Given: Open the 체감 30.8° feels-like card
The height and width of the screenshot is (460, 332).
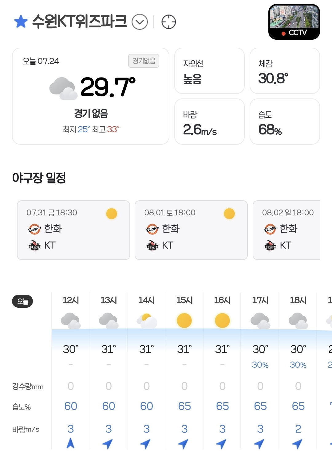Looking at the screenshot, I should [x=285, y=71].
